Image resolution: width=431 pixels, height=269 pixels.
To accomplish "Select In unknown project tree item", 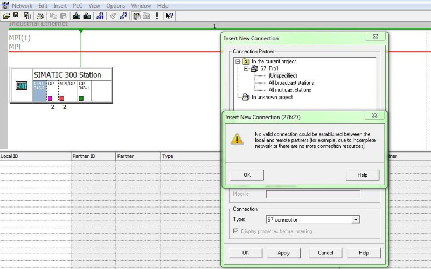I will coord(272,97).
